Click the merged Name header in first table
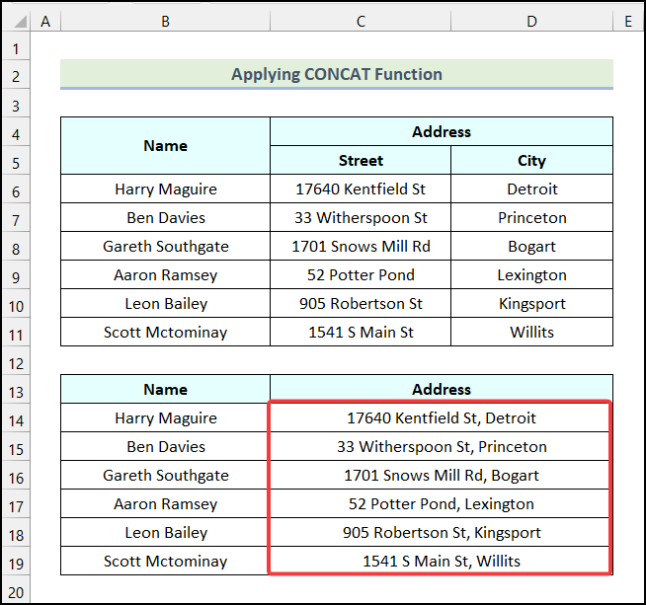 pos(165,146)
